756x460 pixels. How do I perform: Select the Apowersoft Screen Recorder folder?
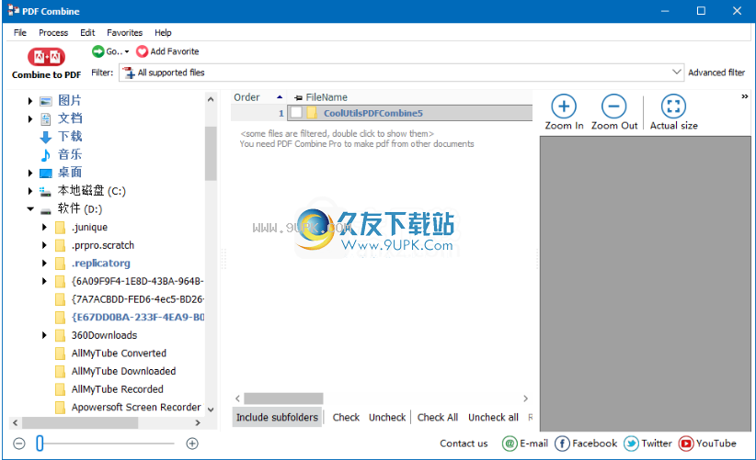point(136,407)
